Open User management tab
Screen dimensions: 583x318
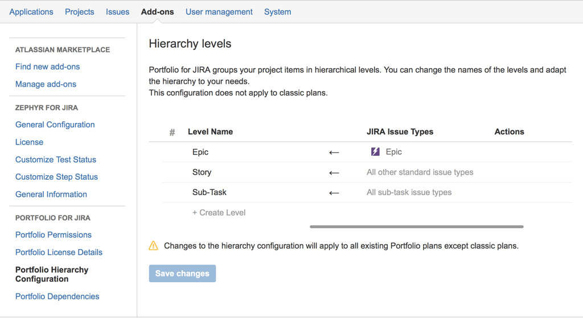click(x=219, y=12)
